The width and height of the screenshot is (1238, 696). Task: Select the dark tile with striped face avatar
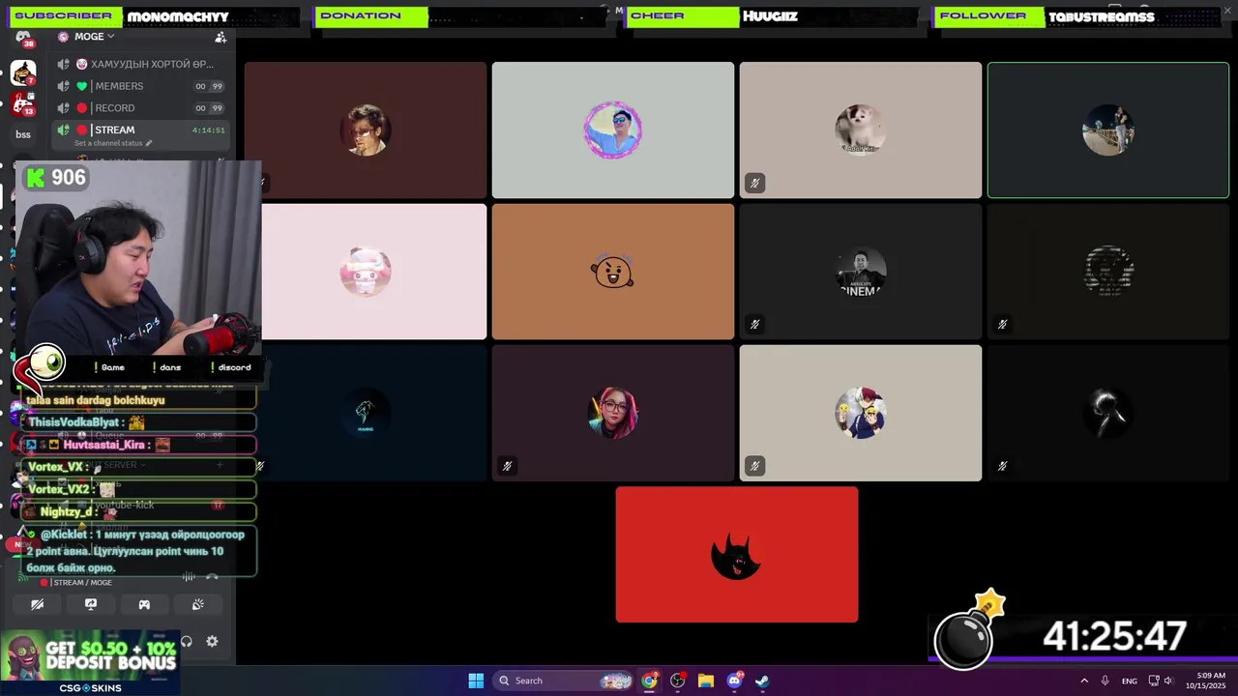click(1108, 272)
